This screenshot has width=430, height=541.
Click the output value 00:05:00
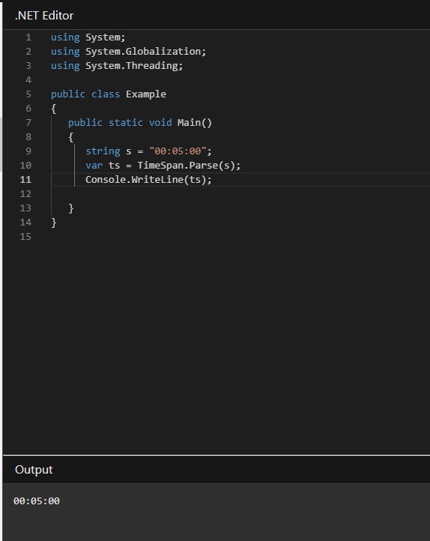37,501
